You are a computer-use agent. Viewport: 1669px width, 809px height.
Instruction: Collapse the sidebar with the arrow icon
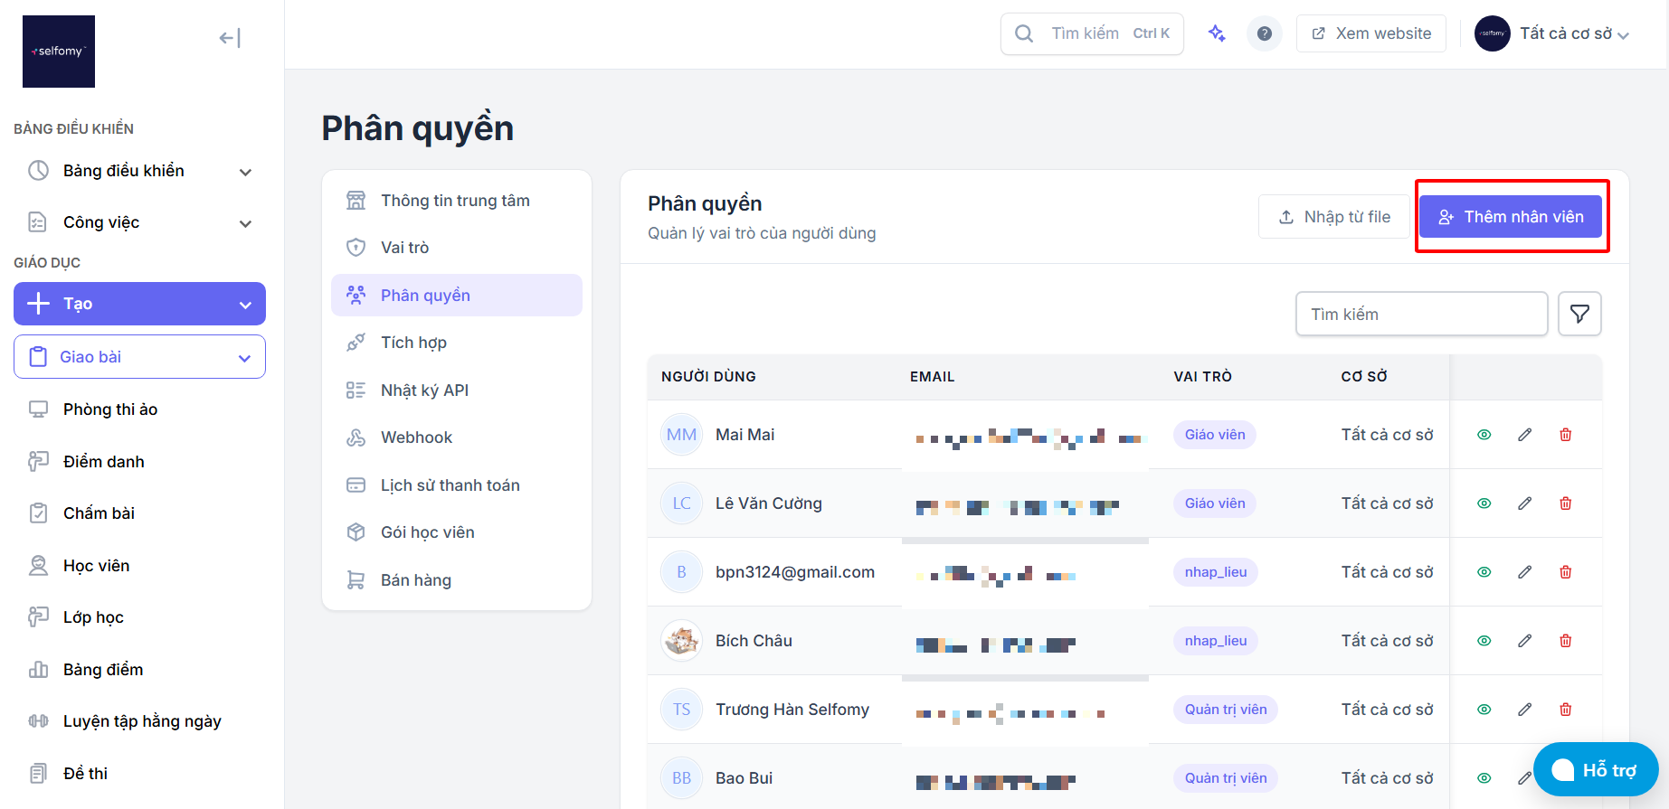point(230,38)
